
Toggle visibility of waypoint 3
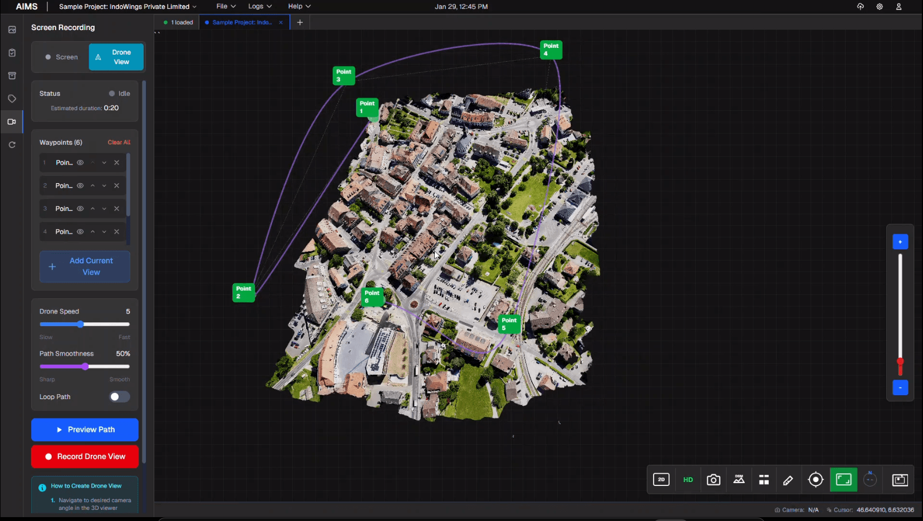click(x=80, y=209)
